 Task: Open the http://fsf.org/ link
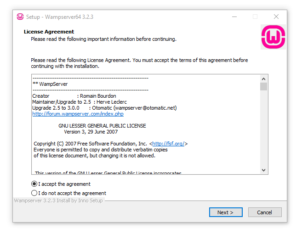[168, 144]
